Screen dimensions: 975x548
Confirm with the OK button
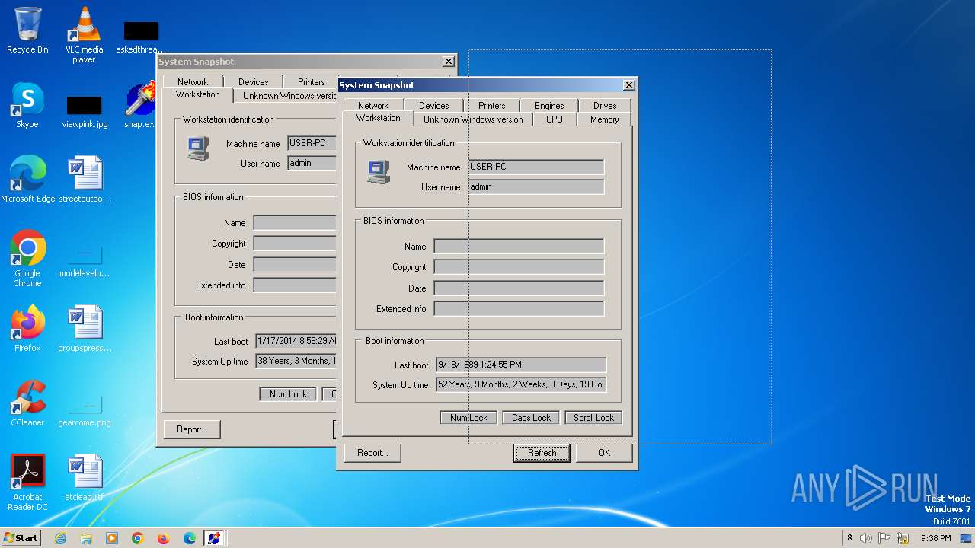pos(604,453)
